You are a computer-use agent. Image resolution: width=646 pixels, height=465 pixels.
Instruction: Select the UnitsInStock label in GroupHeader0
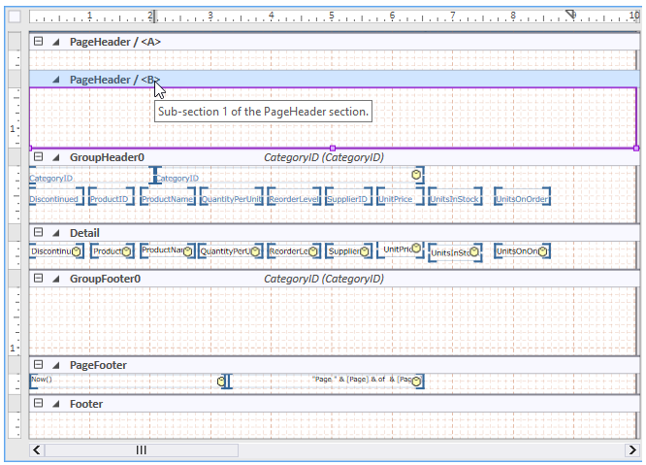(454, 199)
